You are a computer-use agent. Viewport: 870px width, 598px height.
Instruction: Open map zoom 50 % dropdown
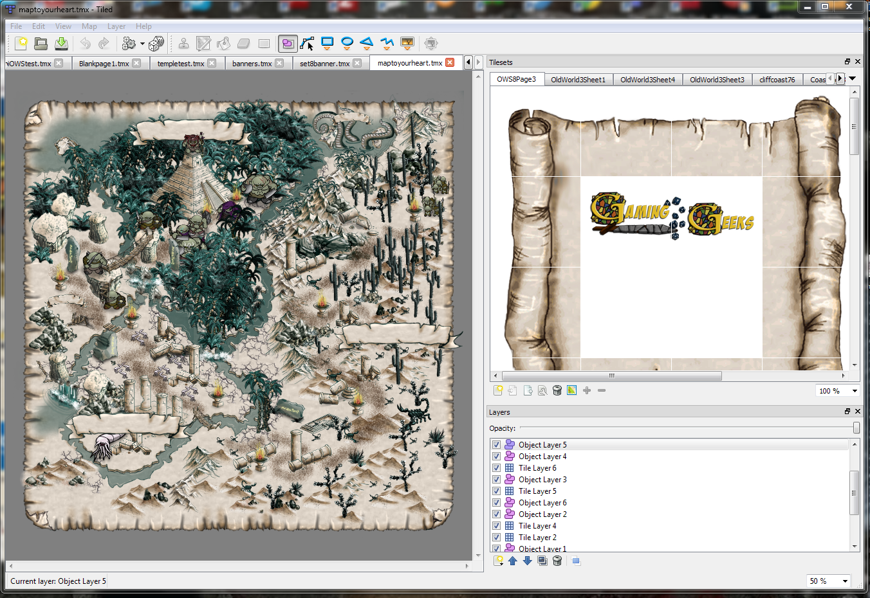828,581
